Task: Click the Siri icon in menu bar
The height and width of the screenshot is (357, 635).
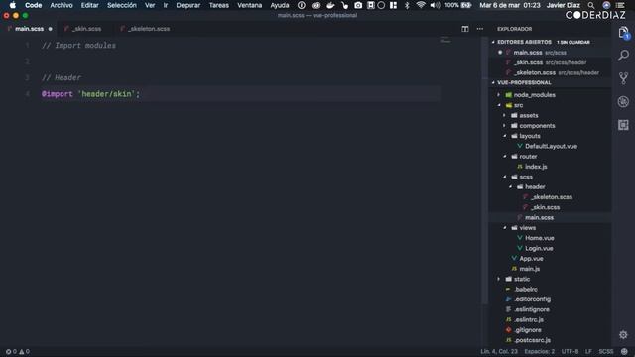Action: tap(606, 5)
